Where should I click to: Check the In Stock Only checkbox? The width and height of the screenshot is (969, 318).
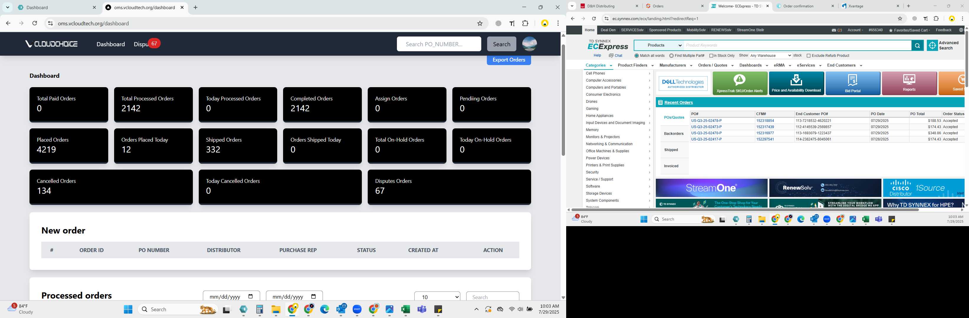click(711, 56)
